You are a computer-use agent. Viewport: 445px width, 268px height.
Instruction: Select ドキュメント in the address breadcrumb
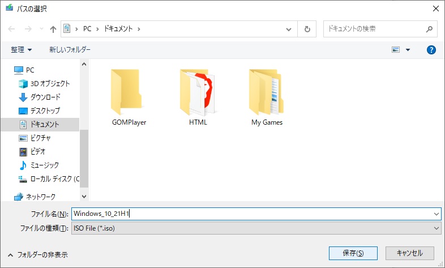tap(118, 29)
